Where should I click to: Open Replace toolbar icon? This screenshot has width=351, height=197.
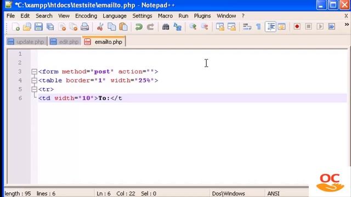pos(178,27)
